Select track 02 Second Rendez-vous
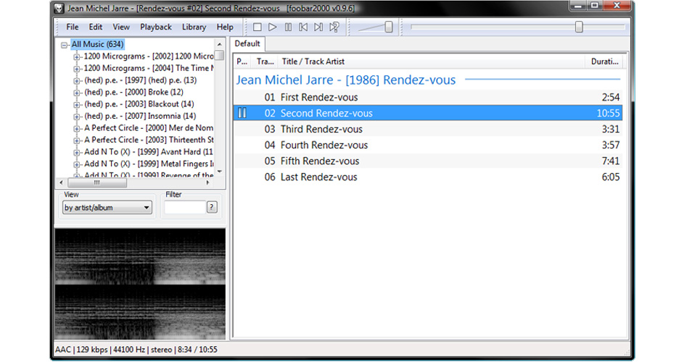The image size is (687, 362). pyautogui.click(x=427, y=113)
